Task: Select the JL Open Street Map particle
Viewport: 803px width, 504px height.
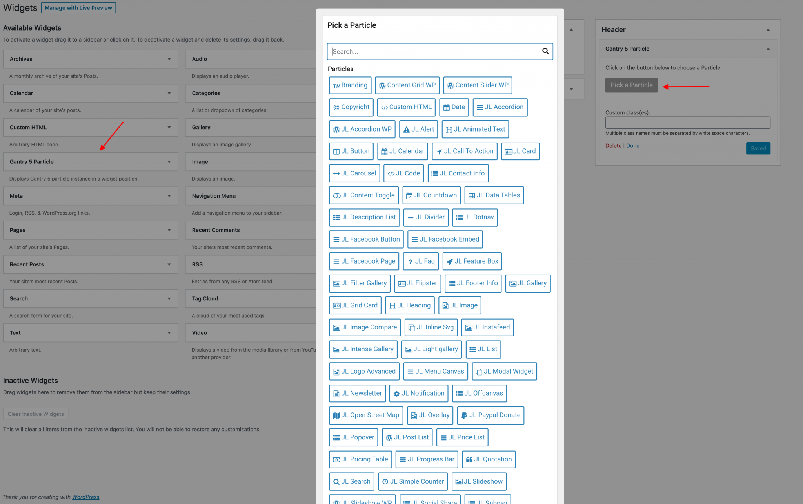Action: coord(366,415)
